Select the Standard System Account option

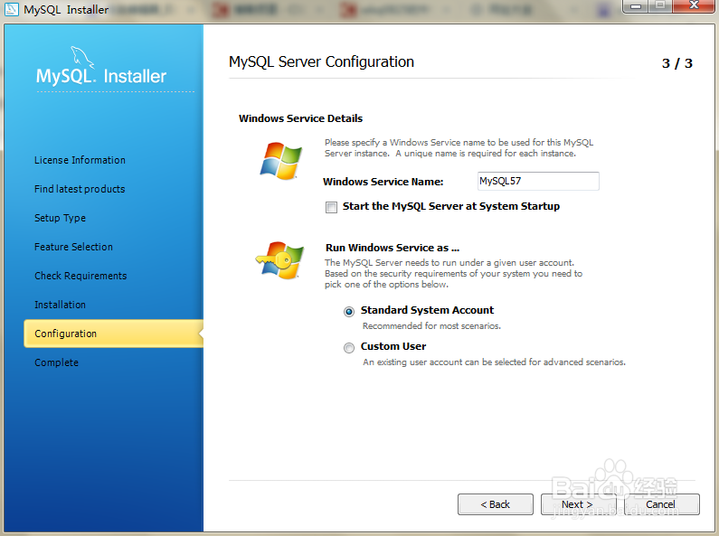349,312
